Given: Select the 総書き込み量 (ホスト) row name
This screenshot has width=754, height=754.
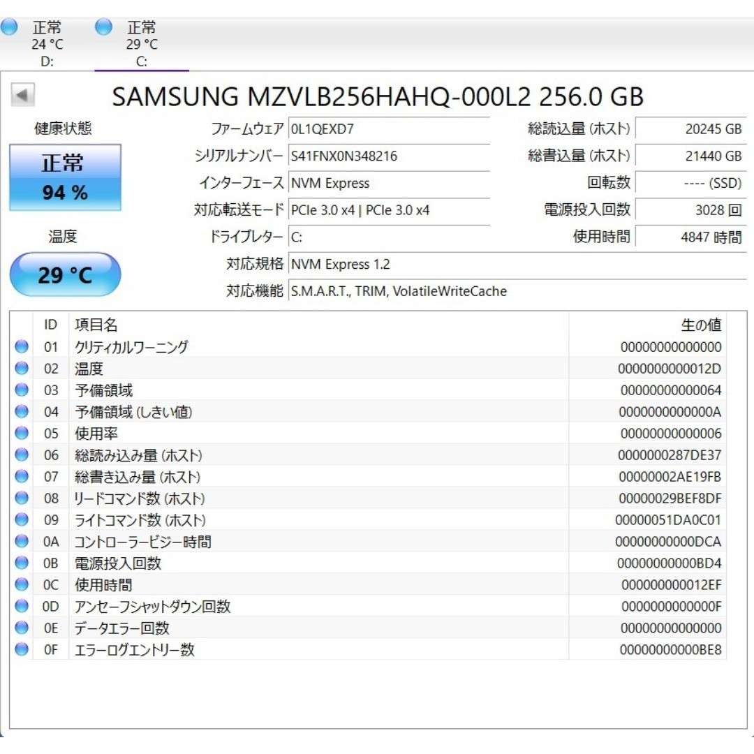Looking at the screenshot, I should [138, 477].
